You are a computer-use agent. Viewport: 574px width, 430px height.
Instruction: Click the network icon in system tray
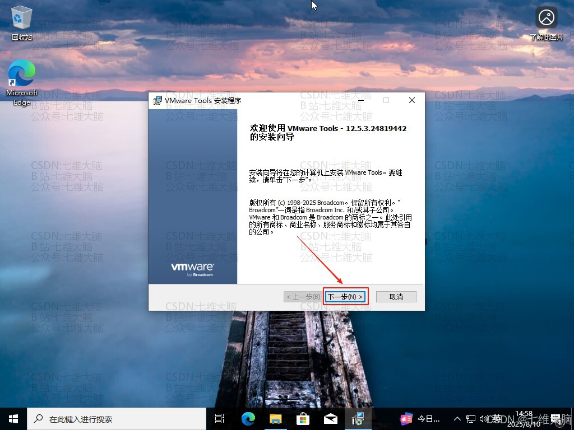pyautogui.click(x=471, y=419)
